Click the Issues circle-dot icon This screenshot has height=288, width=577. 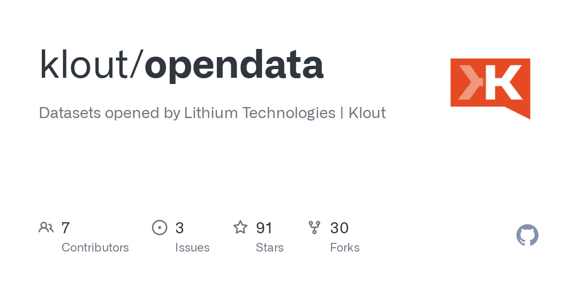pyautogui.click(x=160, y=227)
